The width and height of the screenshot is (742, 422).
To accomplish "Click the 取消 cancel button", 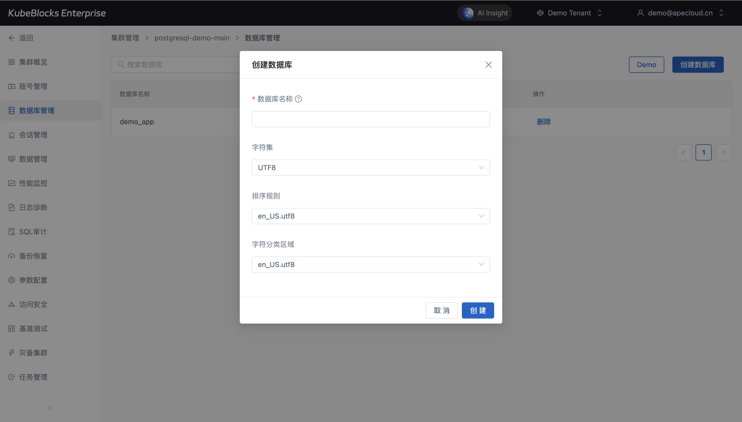I will [441, 310].
